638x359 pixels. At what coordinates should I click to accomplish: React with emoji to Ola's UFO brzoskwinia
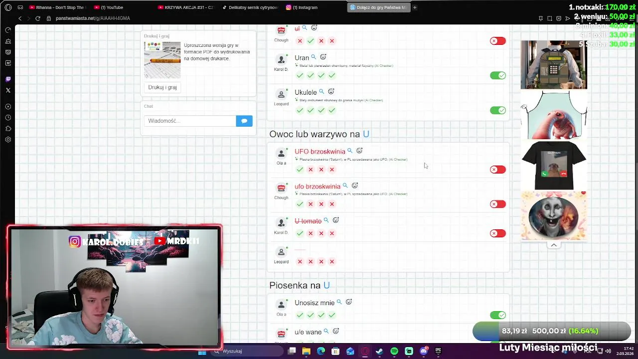(x=359, y=151)
